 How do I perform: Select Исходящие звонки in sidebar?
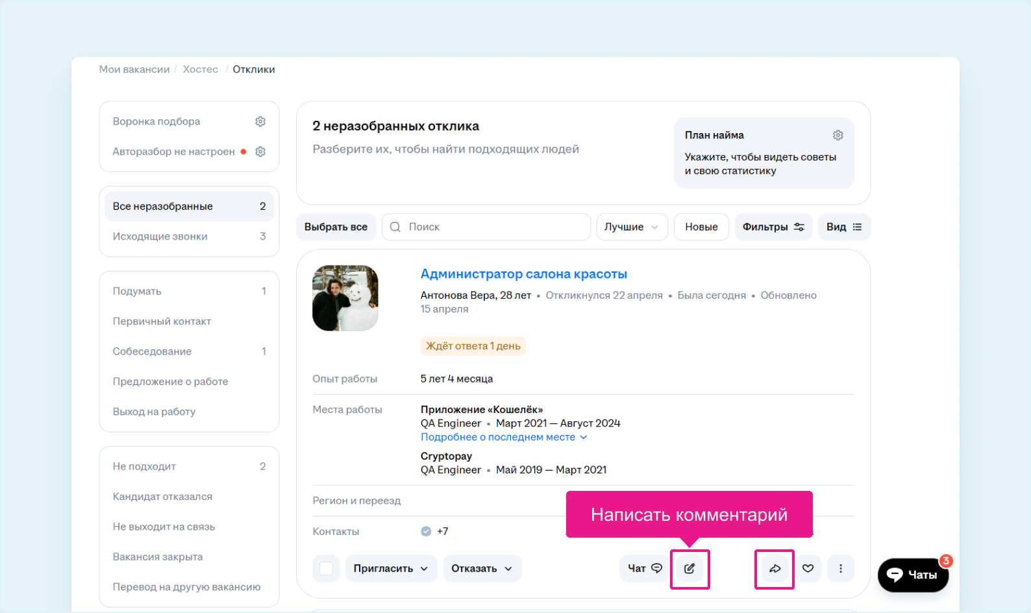point(189,236)
